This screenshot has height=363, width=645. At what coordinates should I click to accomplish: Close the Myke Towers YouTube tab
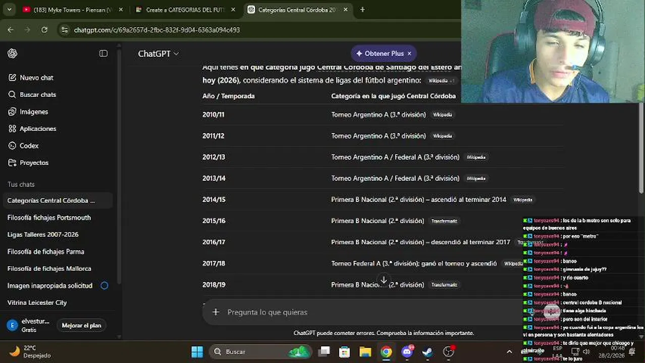(x=120, y=10)
